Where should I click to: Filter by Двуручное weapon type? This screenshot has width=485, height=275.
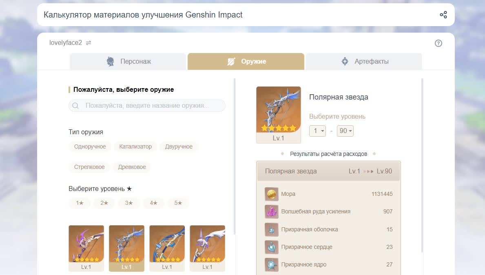click(x=179, y=146)
